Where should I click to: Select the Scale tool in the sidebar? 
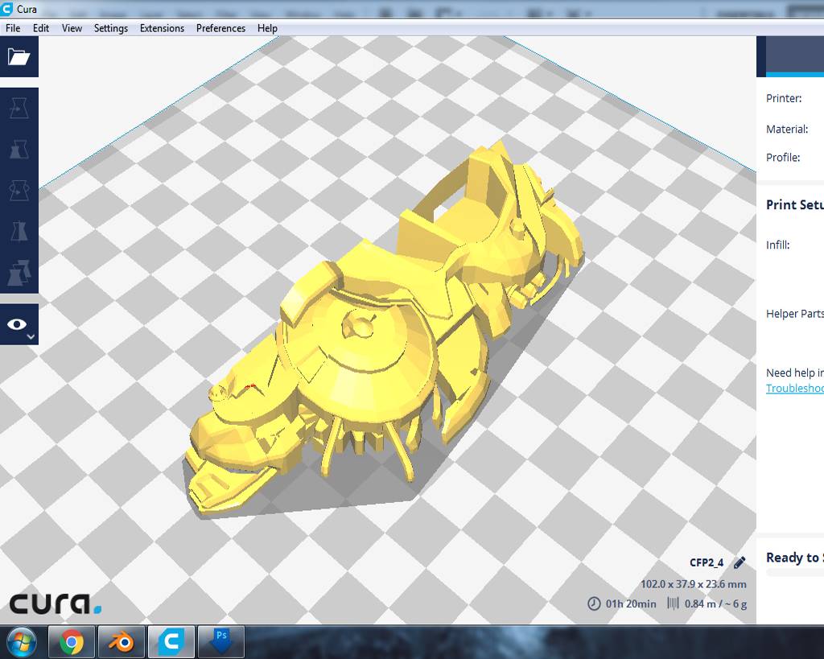point(19,149)
